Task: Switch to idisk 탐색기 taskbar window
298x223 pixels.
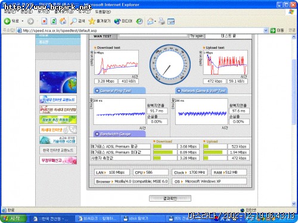Action: (142, 219)
